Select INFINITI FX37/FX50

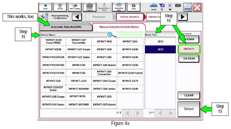coord(53,73)
